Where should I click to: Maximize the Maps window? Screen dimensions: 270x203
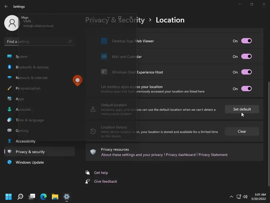(120, 17)
